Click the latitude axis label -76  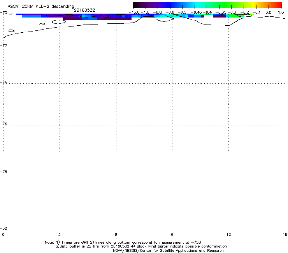tap(4, 124)
